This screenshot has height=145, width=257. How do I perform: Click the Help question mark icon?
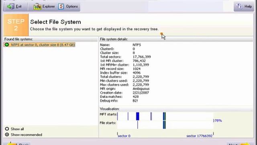(x=239, y=6)
